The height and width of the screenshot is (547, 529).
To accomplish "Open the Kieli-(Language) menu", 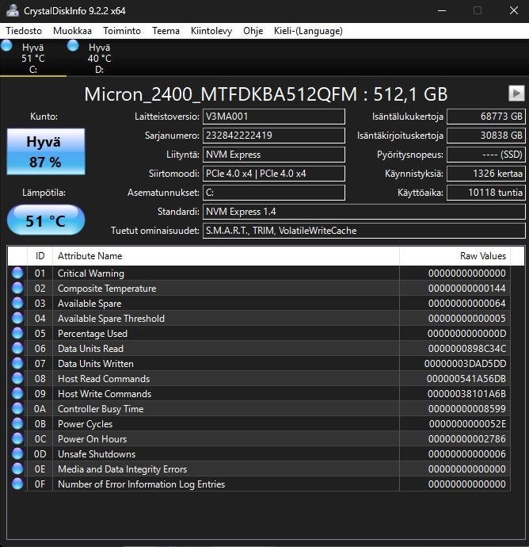I will [308, 31].
